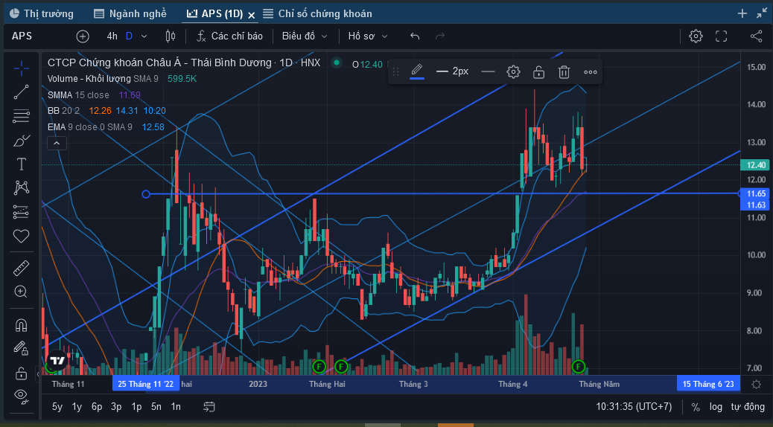Delete the selected drawing with trash icon
Screen dimensions: 773x427
point(564,72)
